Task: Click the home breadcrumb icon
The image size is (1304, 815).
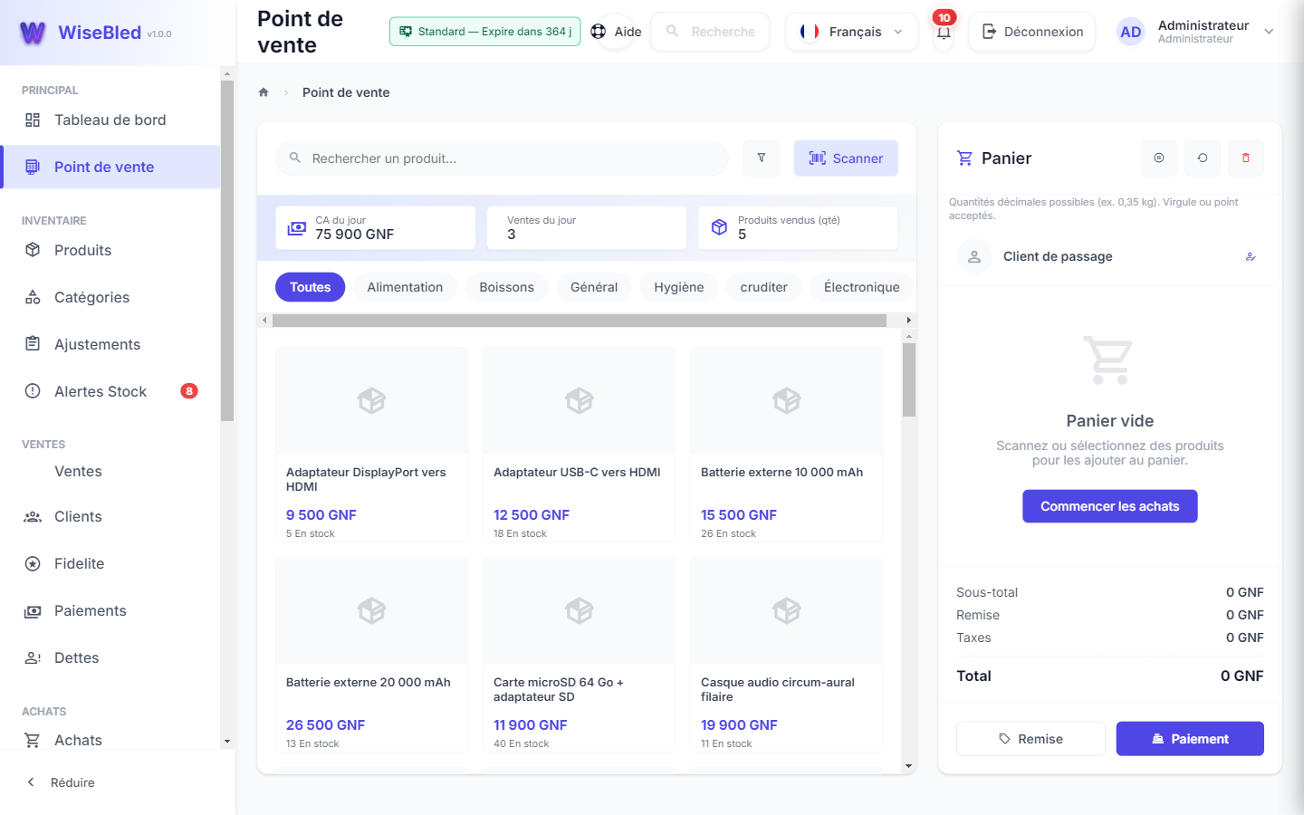Action: [264, 92]
